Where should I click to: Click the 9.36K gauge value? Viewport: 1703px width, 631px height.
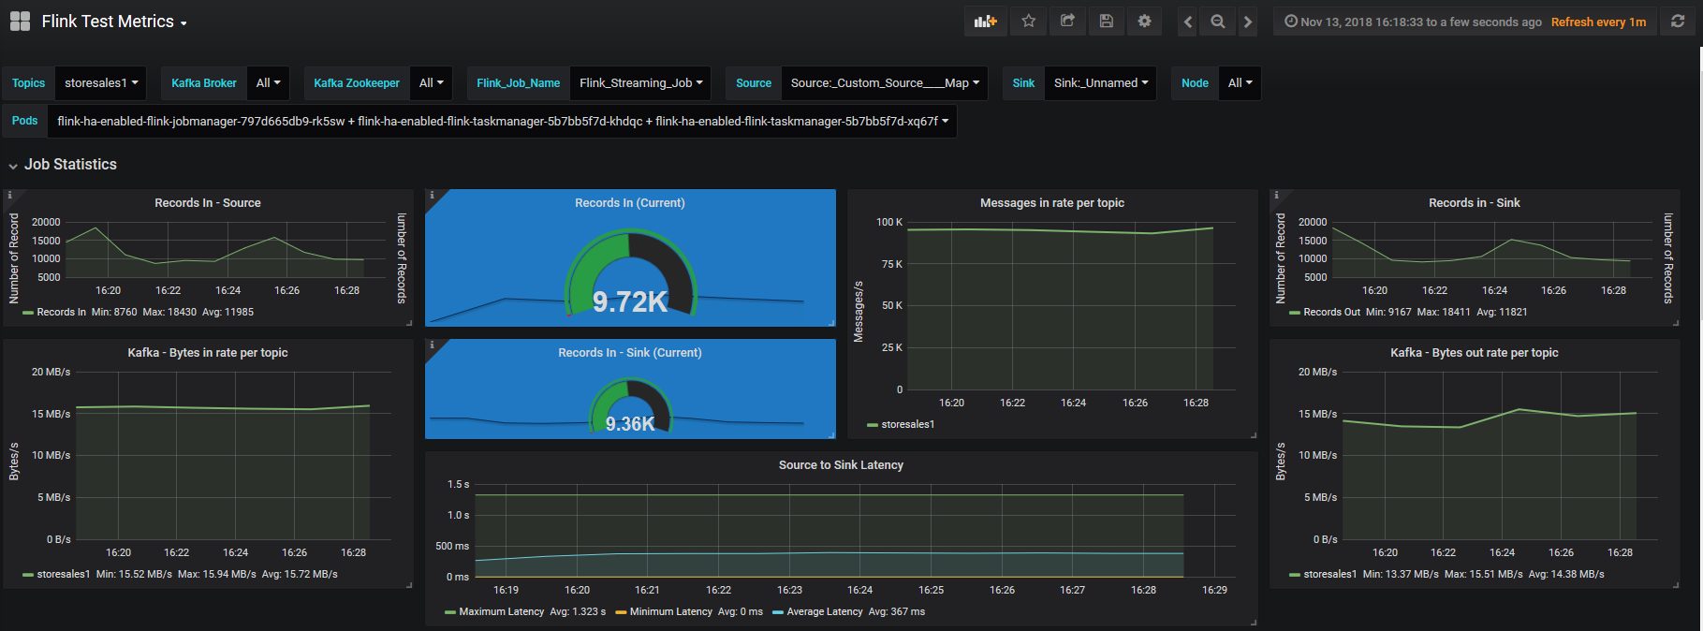[x=630, y=424]
